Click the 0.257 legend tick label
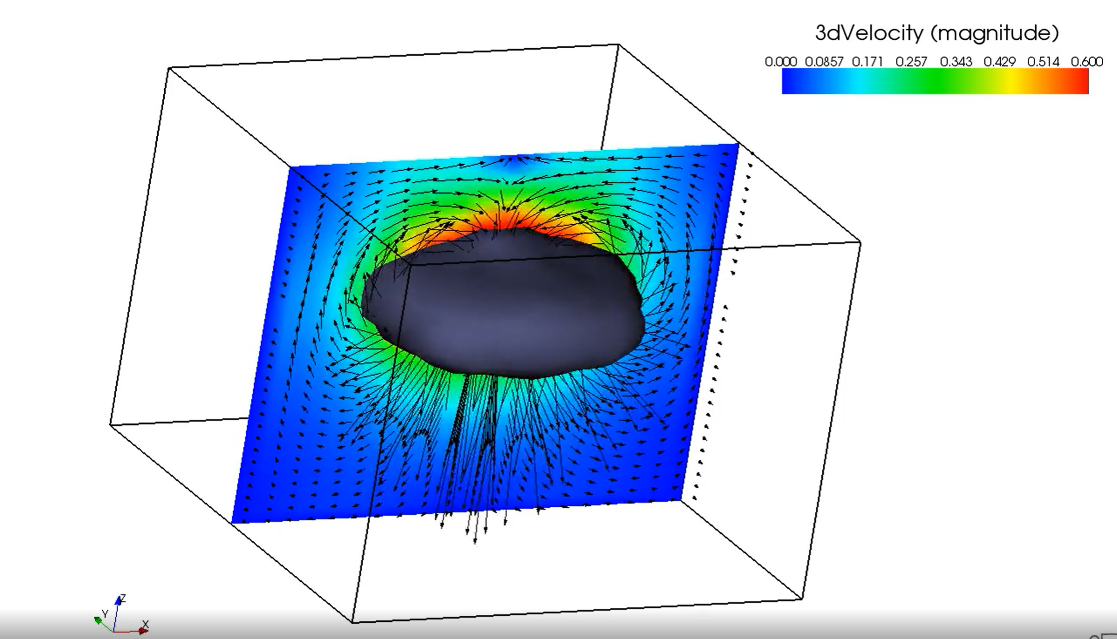The height and width of the screenshot is (639, 1117). [x=911, y=61]
